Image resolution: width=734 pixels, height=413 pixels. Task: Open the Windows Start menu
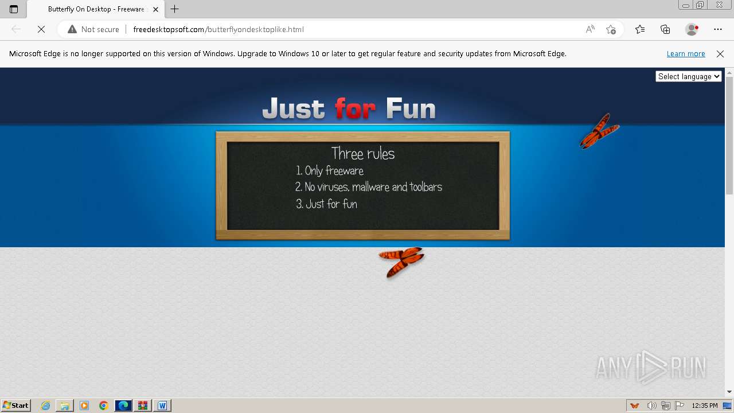[x=15, y=406]
